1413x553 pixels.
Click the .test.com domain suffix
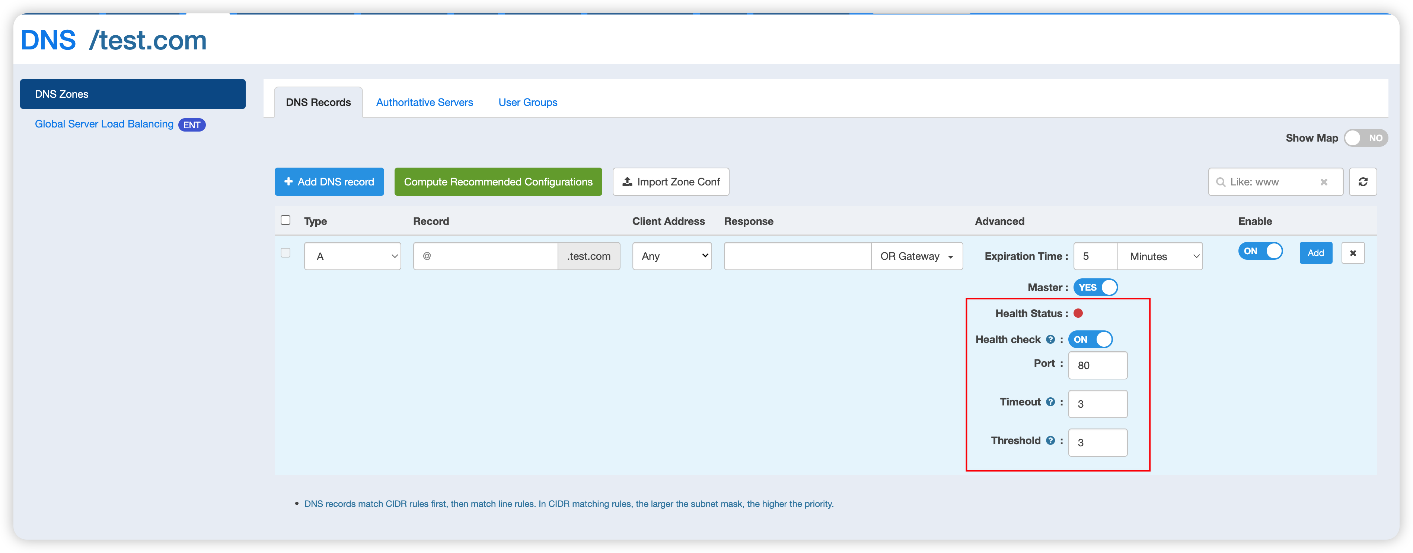pyautogui.click(x=589, y=256)
